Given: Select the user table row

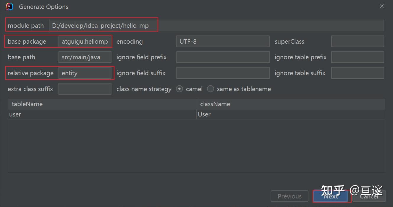Looking at the screenshot, I should tap(102, 114).
